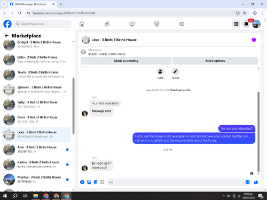Open File Explorer from taskbar
267x200 pixels.
pyautogui.click(x=36, y=196)
